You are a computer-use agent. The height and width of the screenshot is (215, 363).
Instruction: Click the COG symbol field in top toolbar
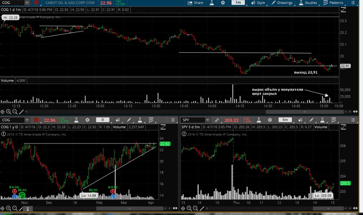click(x=12, y=3)
